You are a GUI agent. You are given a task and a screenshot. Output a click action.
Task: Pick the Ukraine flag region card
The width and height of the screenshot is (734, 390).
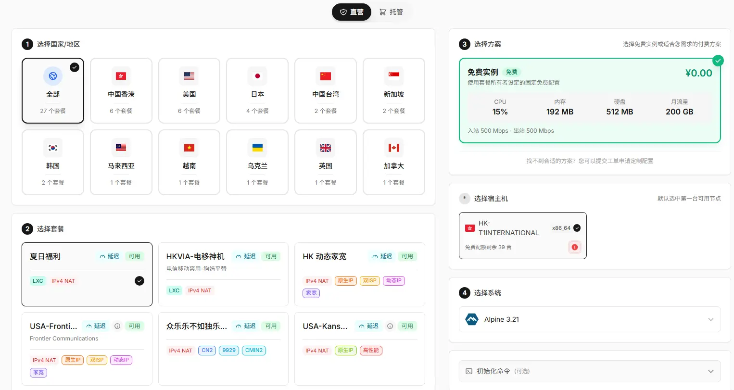coord(257,162)
